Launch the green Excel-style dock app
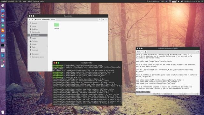 pyautogui.click(x=3, y=26)
